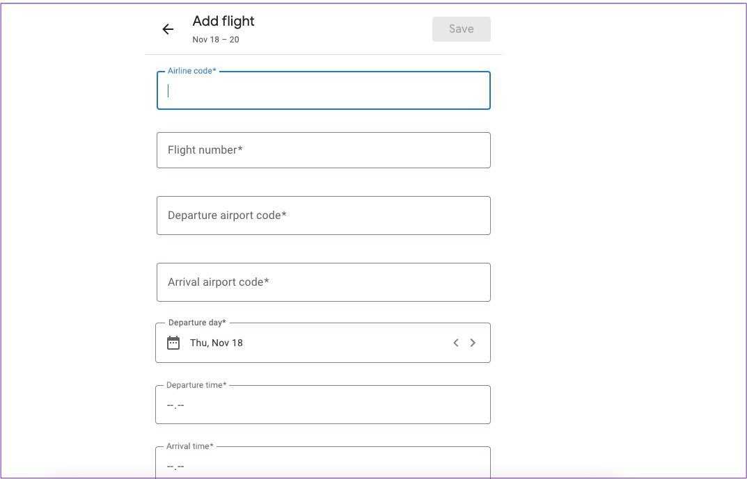Click the 'Thu, Nov 18' date text

pos(217,343)
